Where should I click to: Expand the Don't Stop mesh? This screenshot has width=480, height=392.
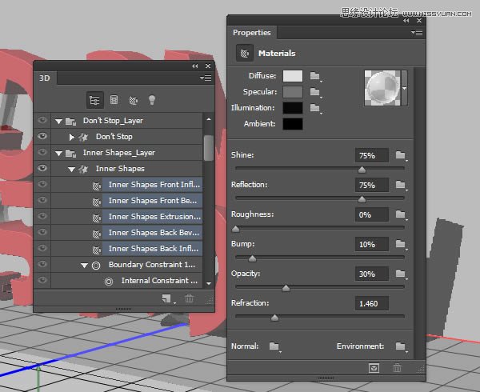click(x=72, y=137)
